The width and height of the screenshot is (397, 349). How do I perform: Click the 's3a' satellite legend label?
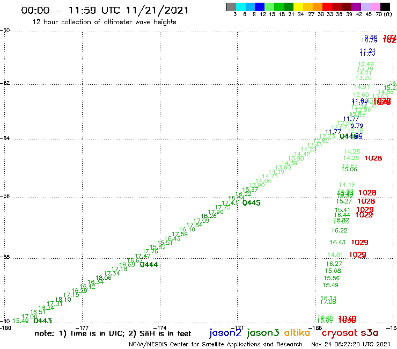(370, 333)
